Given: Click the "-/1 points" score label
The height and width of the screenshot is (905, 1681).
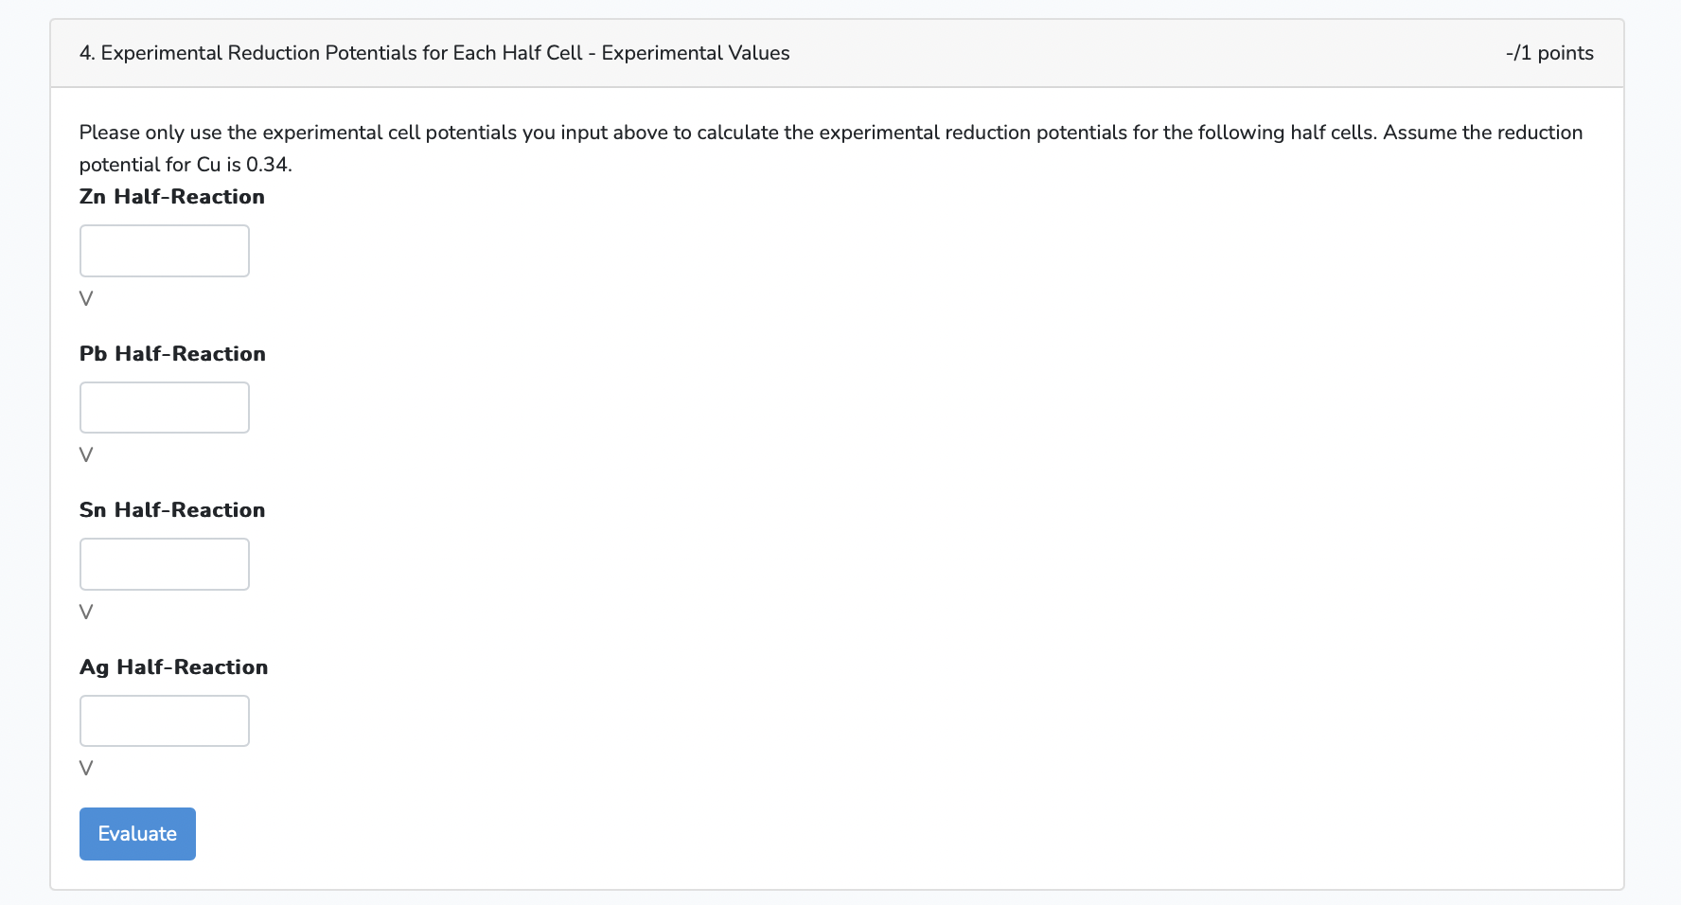Looking at the screenshot, I should (1548, 53).
